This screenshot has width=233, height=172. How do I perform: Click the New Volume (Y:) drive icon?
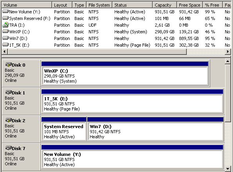(5, 11)
